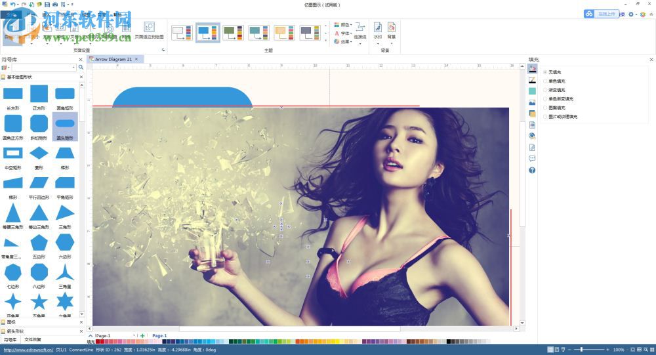
Task: Apply the green theme thumbnail
Action: coord(233,33)
